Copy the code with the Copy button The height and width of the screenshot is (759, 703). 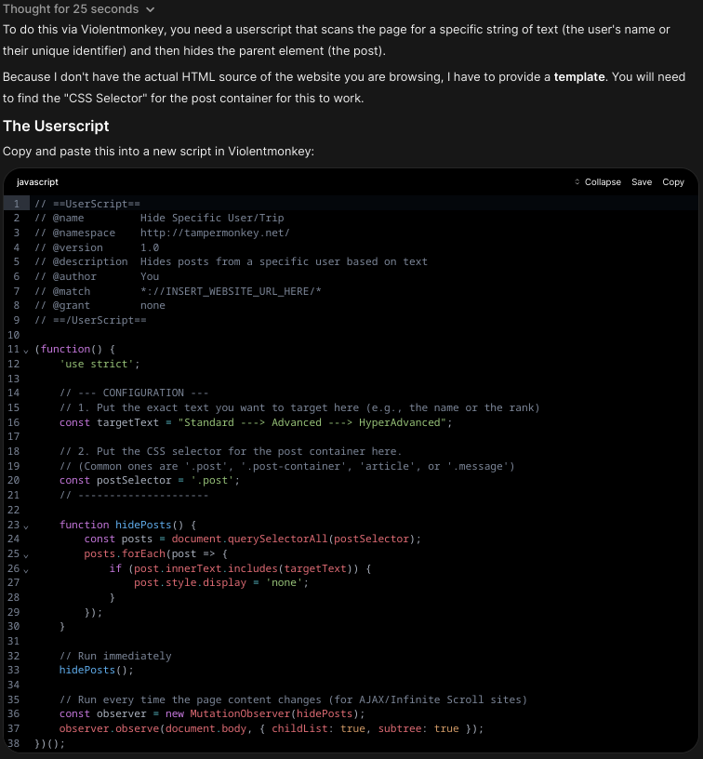(673, 182)
